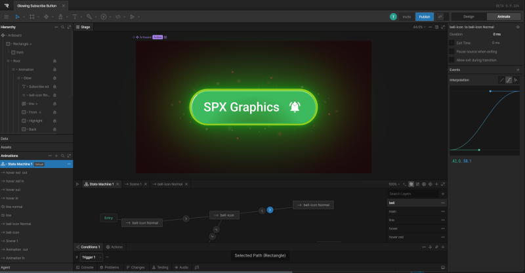
Task: Unlock the Root layer lock
Action: click(x=54, y=61)
